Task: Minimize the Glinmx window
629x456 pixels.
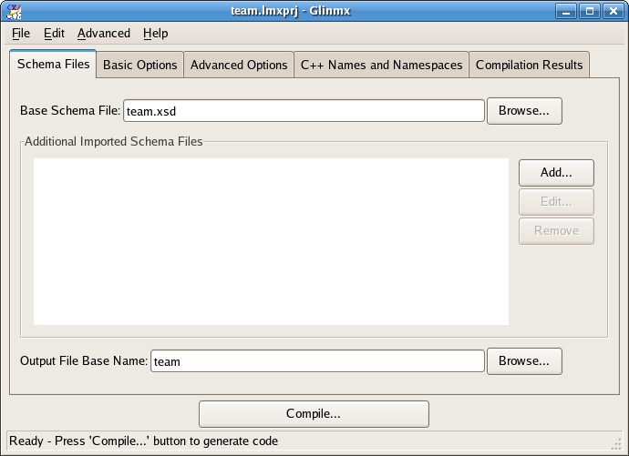Action: (x=566, y=11)
